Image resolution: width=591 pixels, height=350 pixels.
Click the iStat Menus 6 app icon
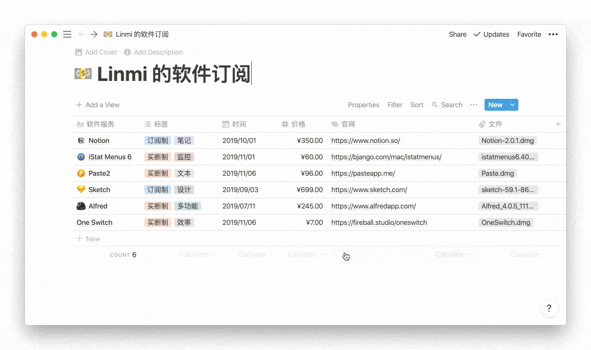[81, 157]
